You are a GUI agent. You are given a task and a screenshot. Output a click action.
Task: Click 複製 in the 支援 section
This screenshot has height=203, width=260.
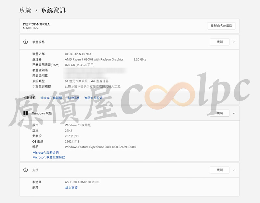(220, 170)
